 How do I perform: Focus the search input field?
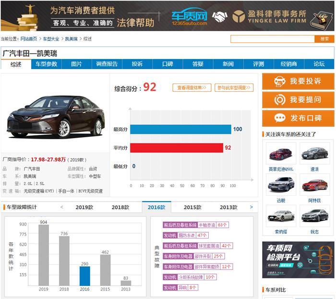click(x=273, y=39)
